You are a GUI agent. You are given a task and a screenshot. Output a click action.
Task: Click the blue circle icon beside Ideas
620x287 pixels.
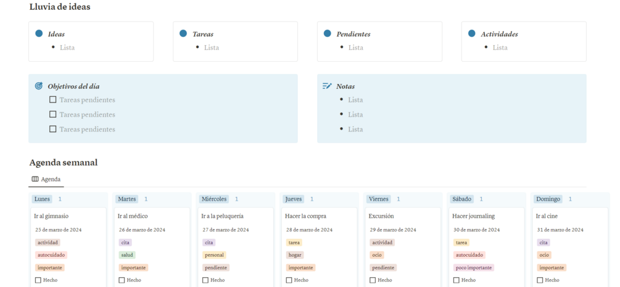(x=39, y=34)
